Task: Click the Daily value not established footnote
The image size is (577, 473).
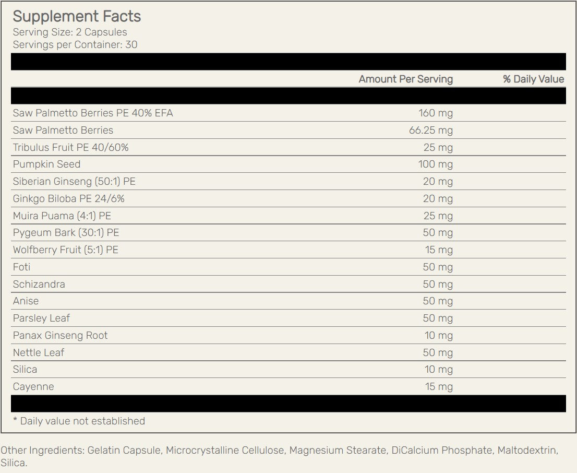Action: coord(79,421)
